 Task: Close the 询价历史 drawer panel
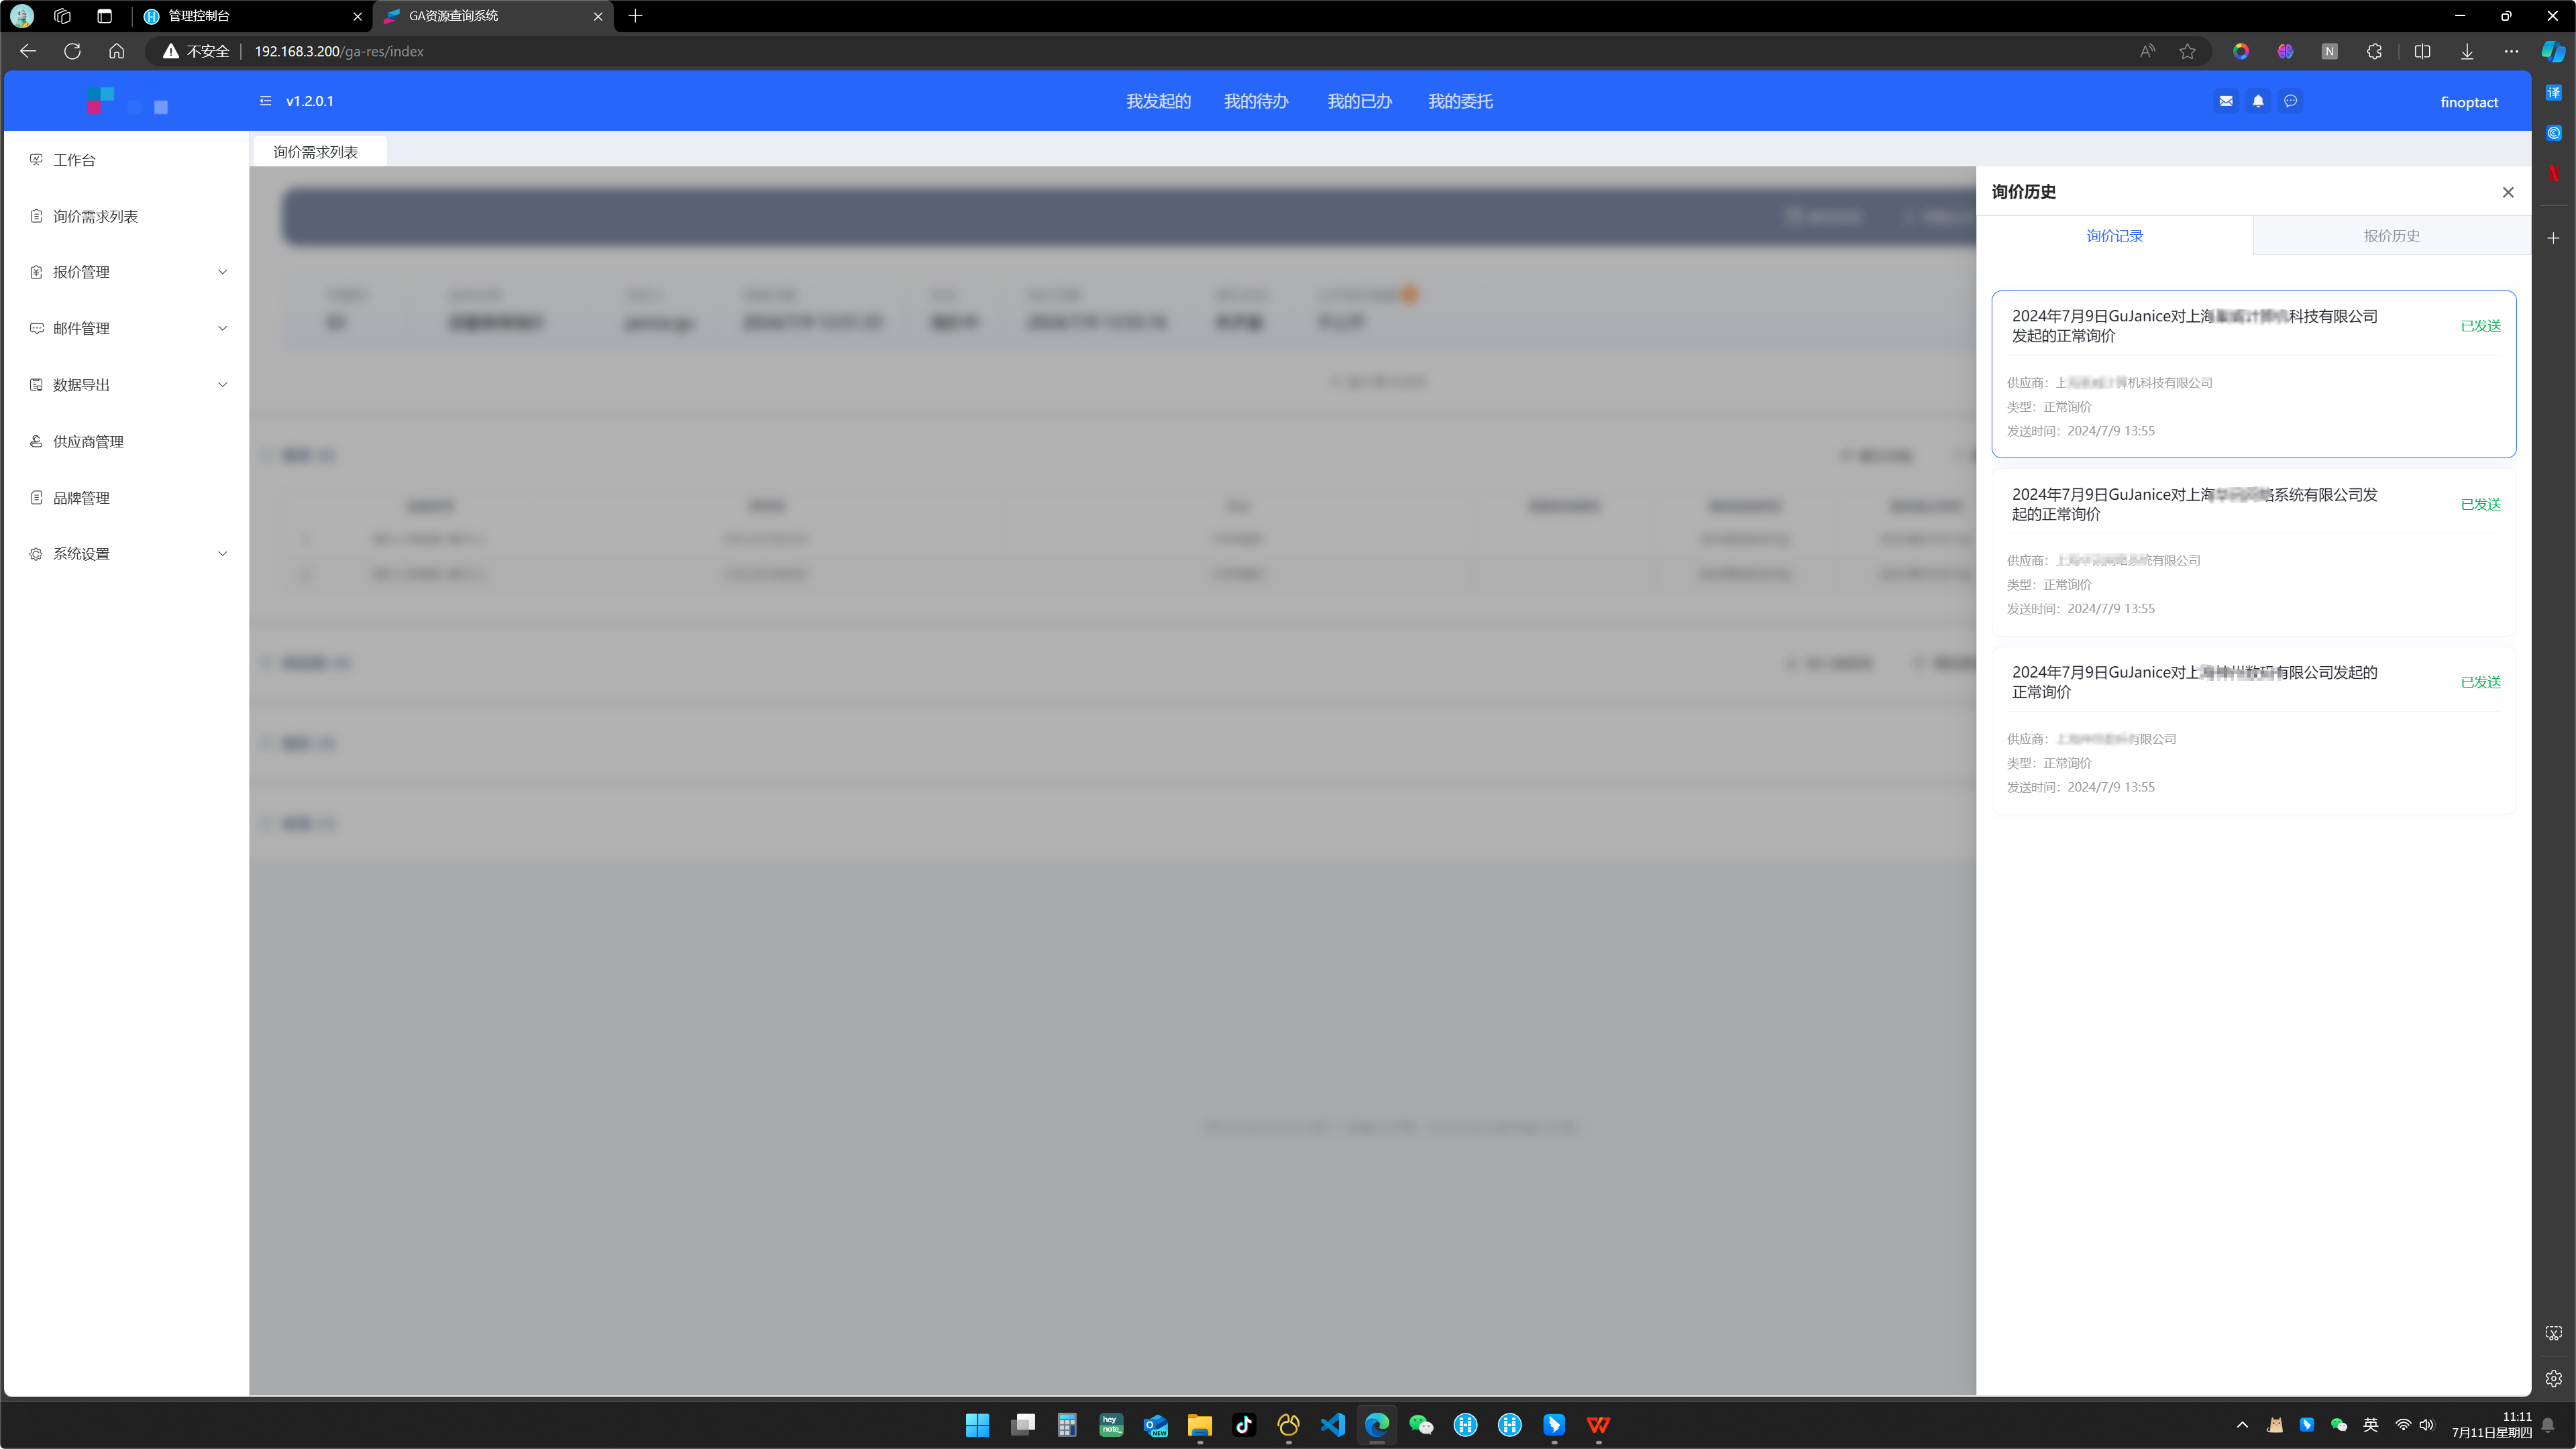point(2507,192)
